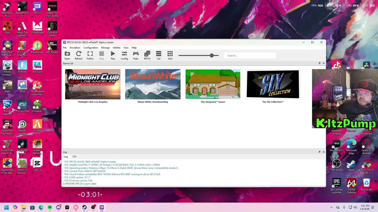Open the Fall Guys desktop shortcut
378x212 pixels.
point(37,67)
